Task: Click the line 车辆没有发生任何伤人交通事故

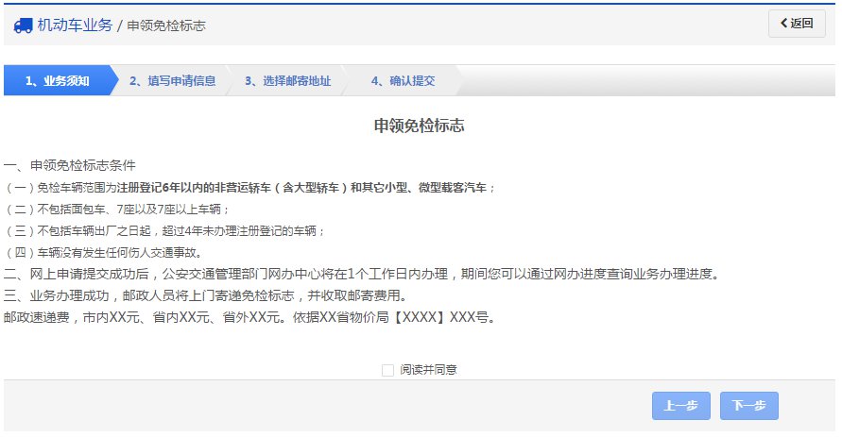Action: pos(103,252)
